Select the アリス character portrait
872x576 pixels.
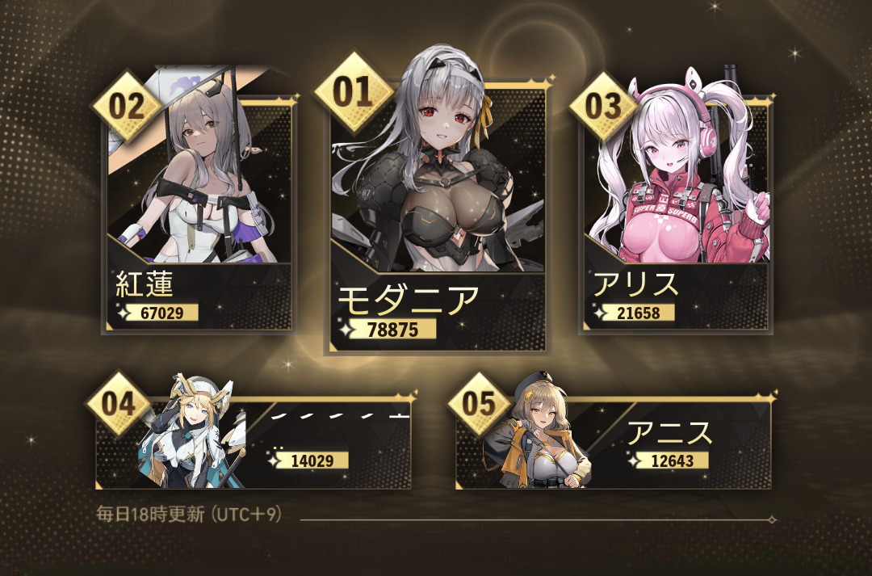677,167
